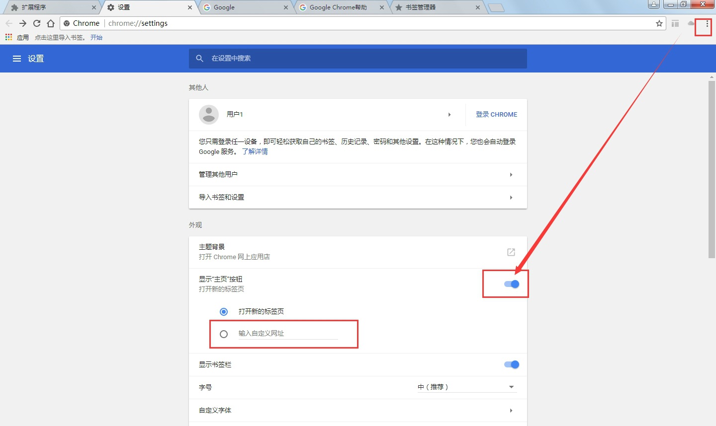
Task: Click the browser back arrow
Action: click(x=9, y=23)
